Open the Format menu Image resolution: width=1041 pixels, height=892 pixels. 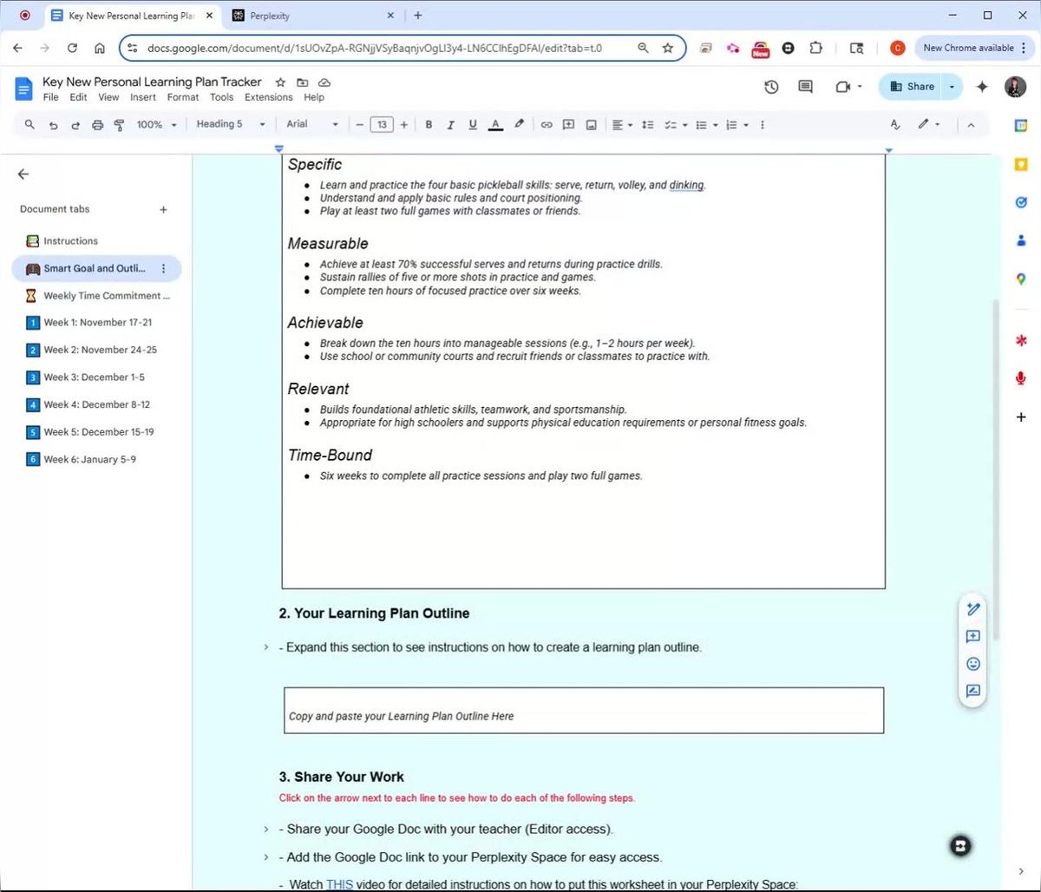[183, 97]
